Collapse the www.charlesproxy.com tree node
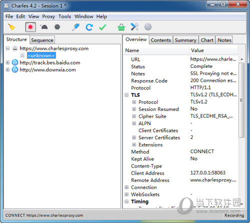The height and width of the screenshot is (223, 250). point(7,48)
